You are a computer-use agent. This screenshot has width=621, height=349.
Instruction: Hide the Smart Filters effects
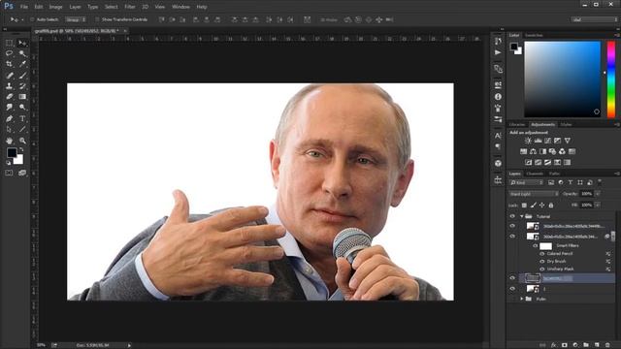tap(535, 245)
